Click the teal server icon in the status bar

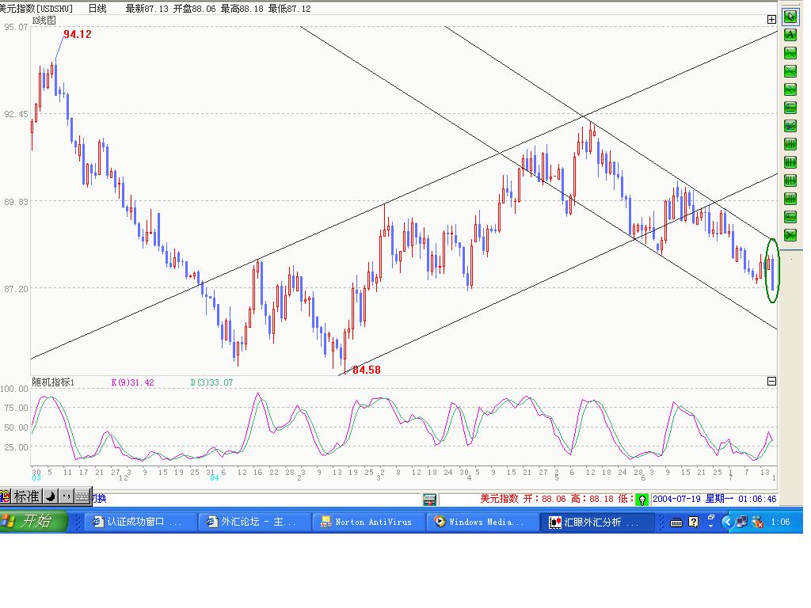pyautogui.click(x=429, y=500)
